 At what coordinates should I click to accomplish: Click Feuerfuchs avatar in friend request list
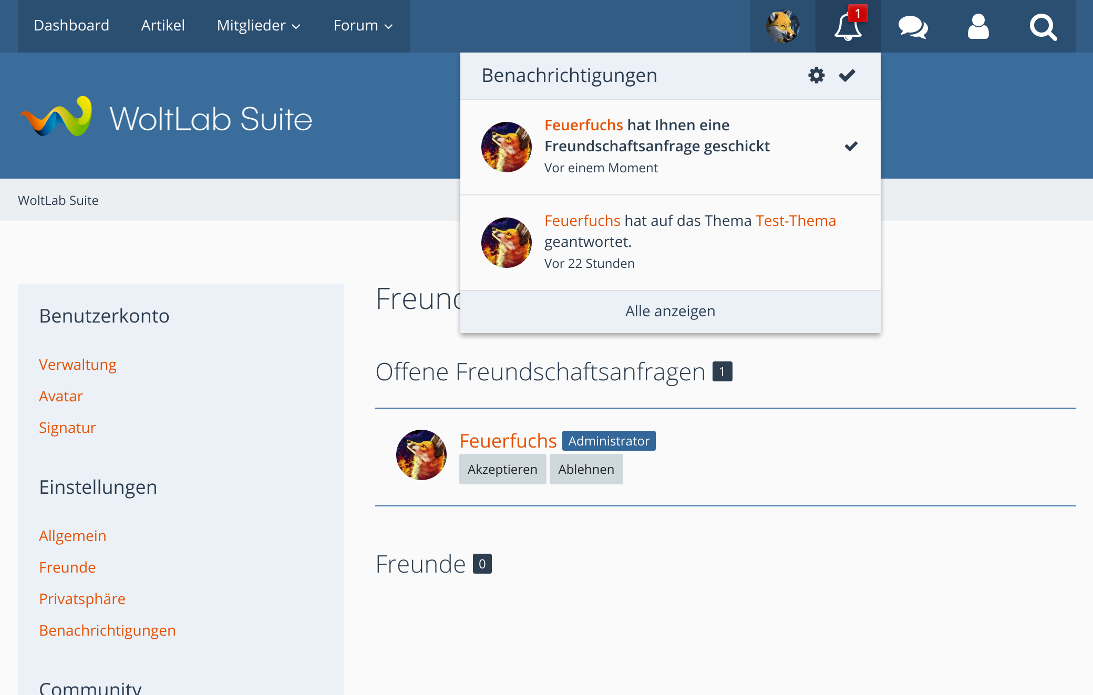tap(421, 454)
